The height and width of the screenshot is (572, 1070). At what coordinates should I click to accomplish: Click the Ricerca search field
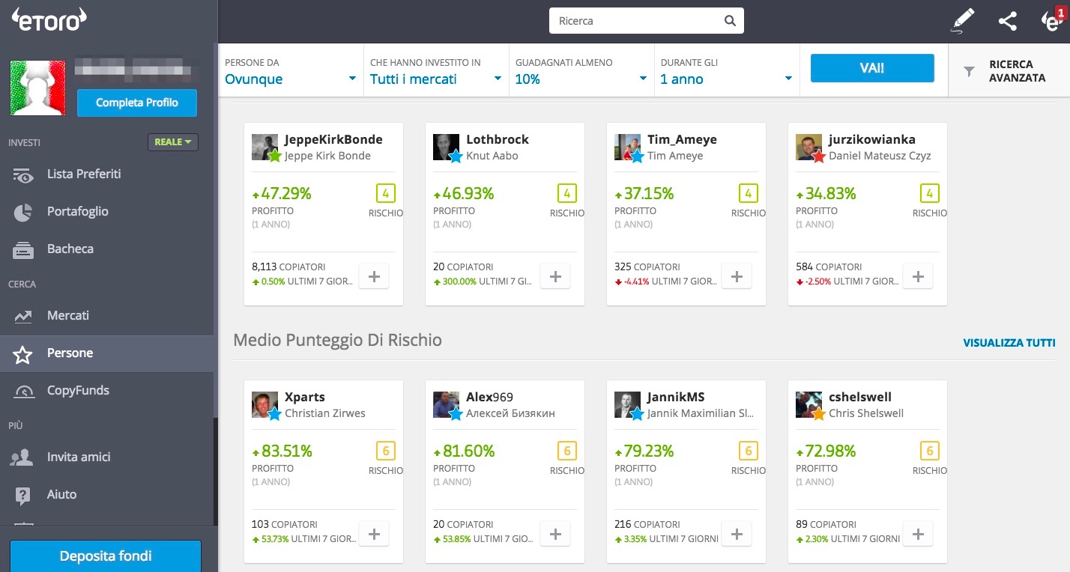(647, 21)
